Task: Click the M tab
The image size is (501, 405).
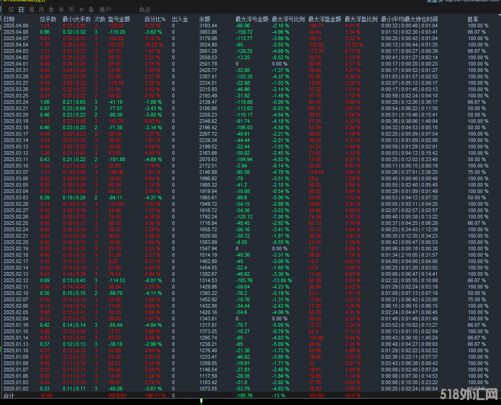Action: (81, 10)
